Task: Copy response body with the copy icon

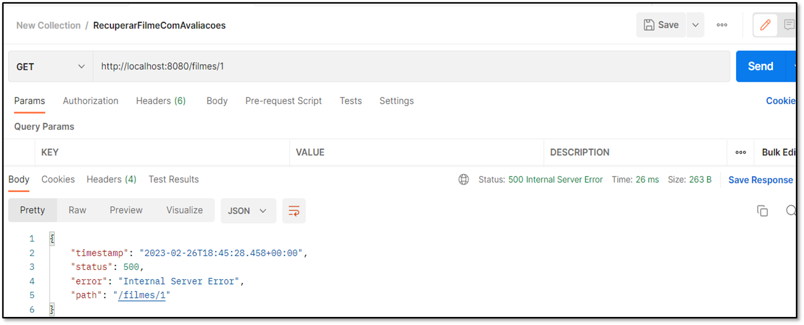Action: [762, 211]
